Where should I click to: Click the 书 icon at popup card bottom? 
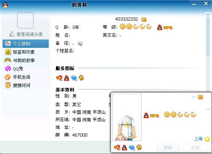pos(139,147)
